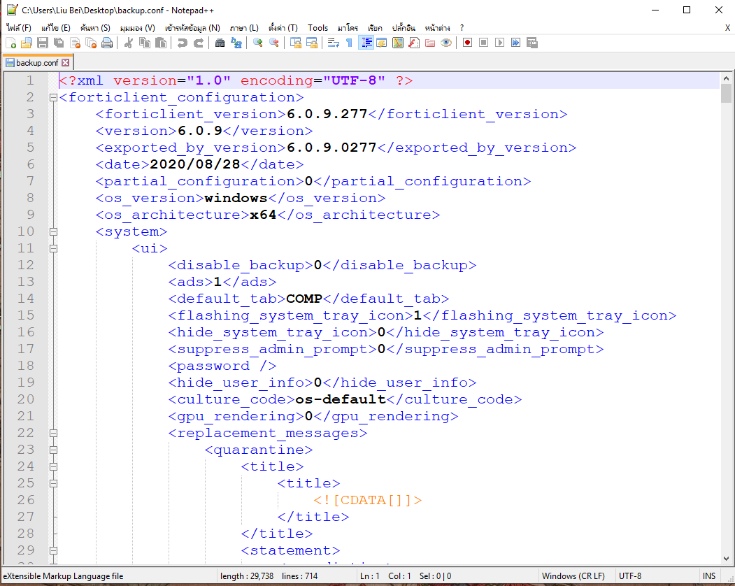Open the ค้นหา (S) search menu
Screen dimensions: 735x586
click(x=95, y=28)
